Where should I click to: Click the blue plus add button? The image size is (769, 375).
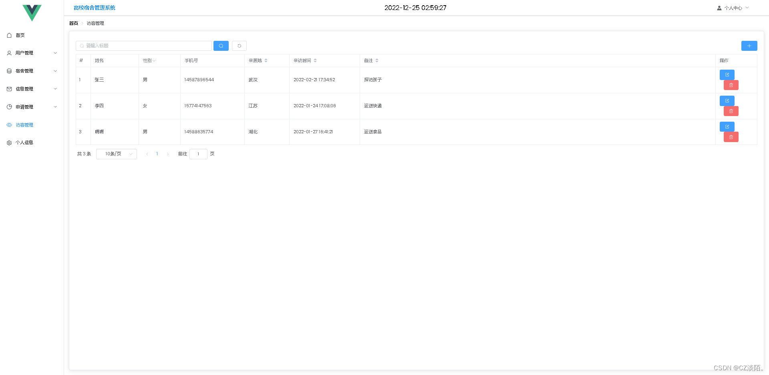click(x=749, y=46)
